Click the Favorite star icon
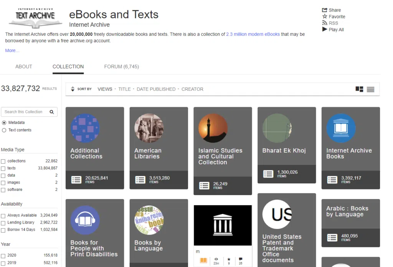 tap(325, 16)
